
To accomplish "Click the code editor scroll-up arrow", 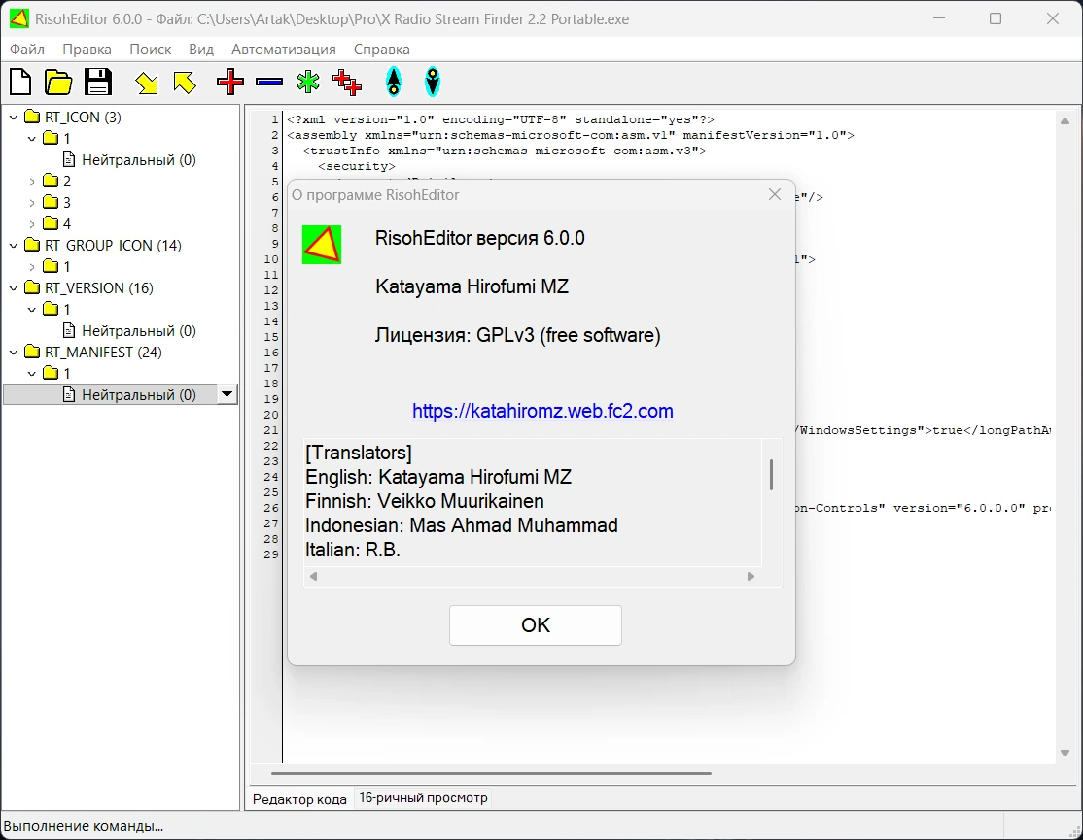I will tap(1066, 120).
